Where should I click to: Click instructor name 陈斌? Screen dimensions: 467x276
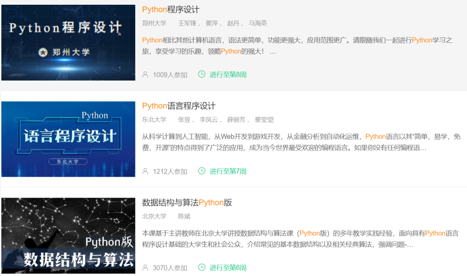[x=184, y=216]
